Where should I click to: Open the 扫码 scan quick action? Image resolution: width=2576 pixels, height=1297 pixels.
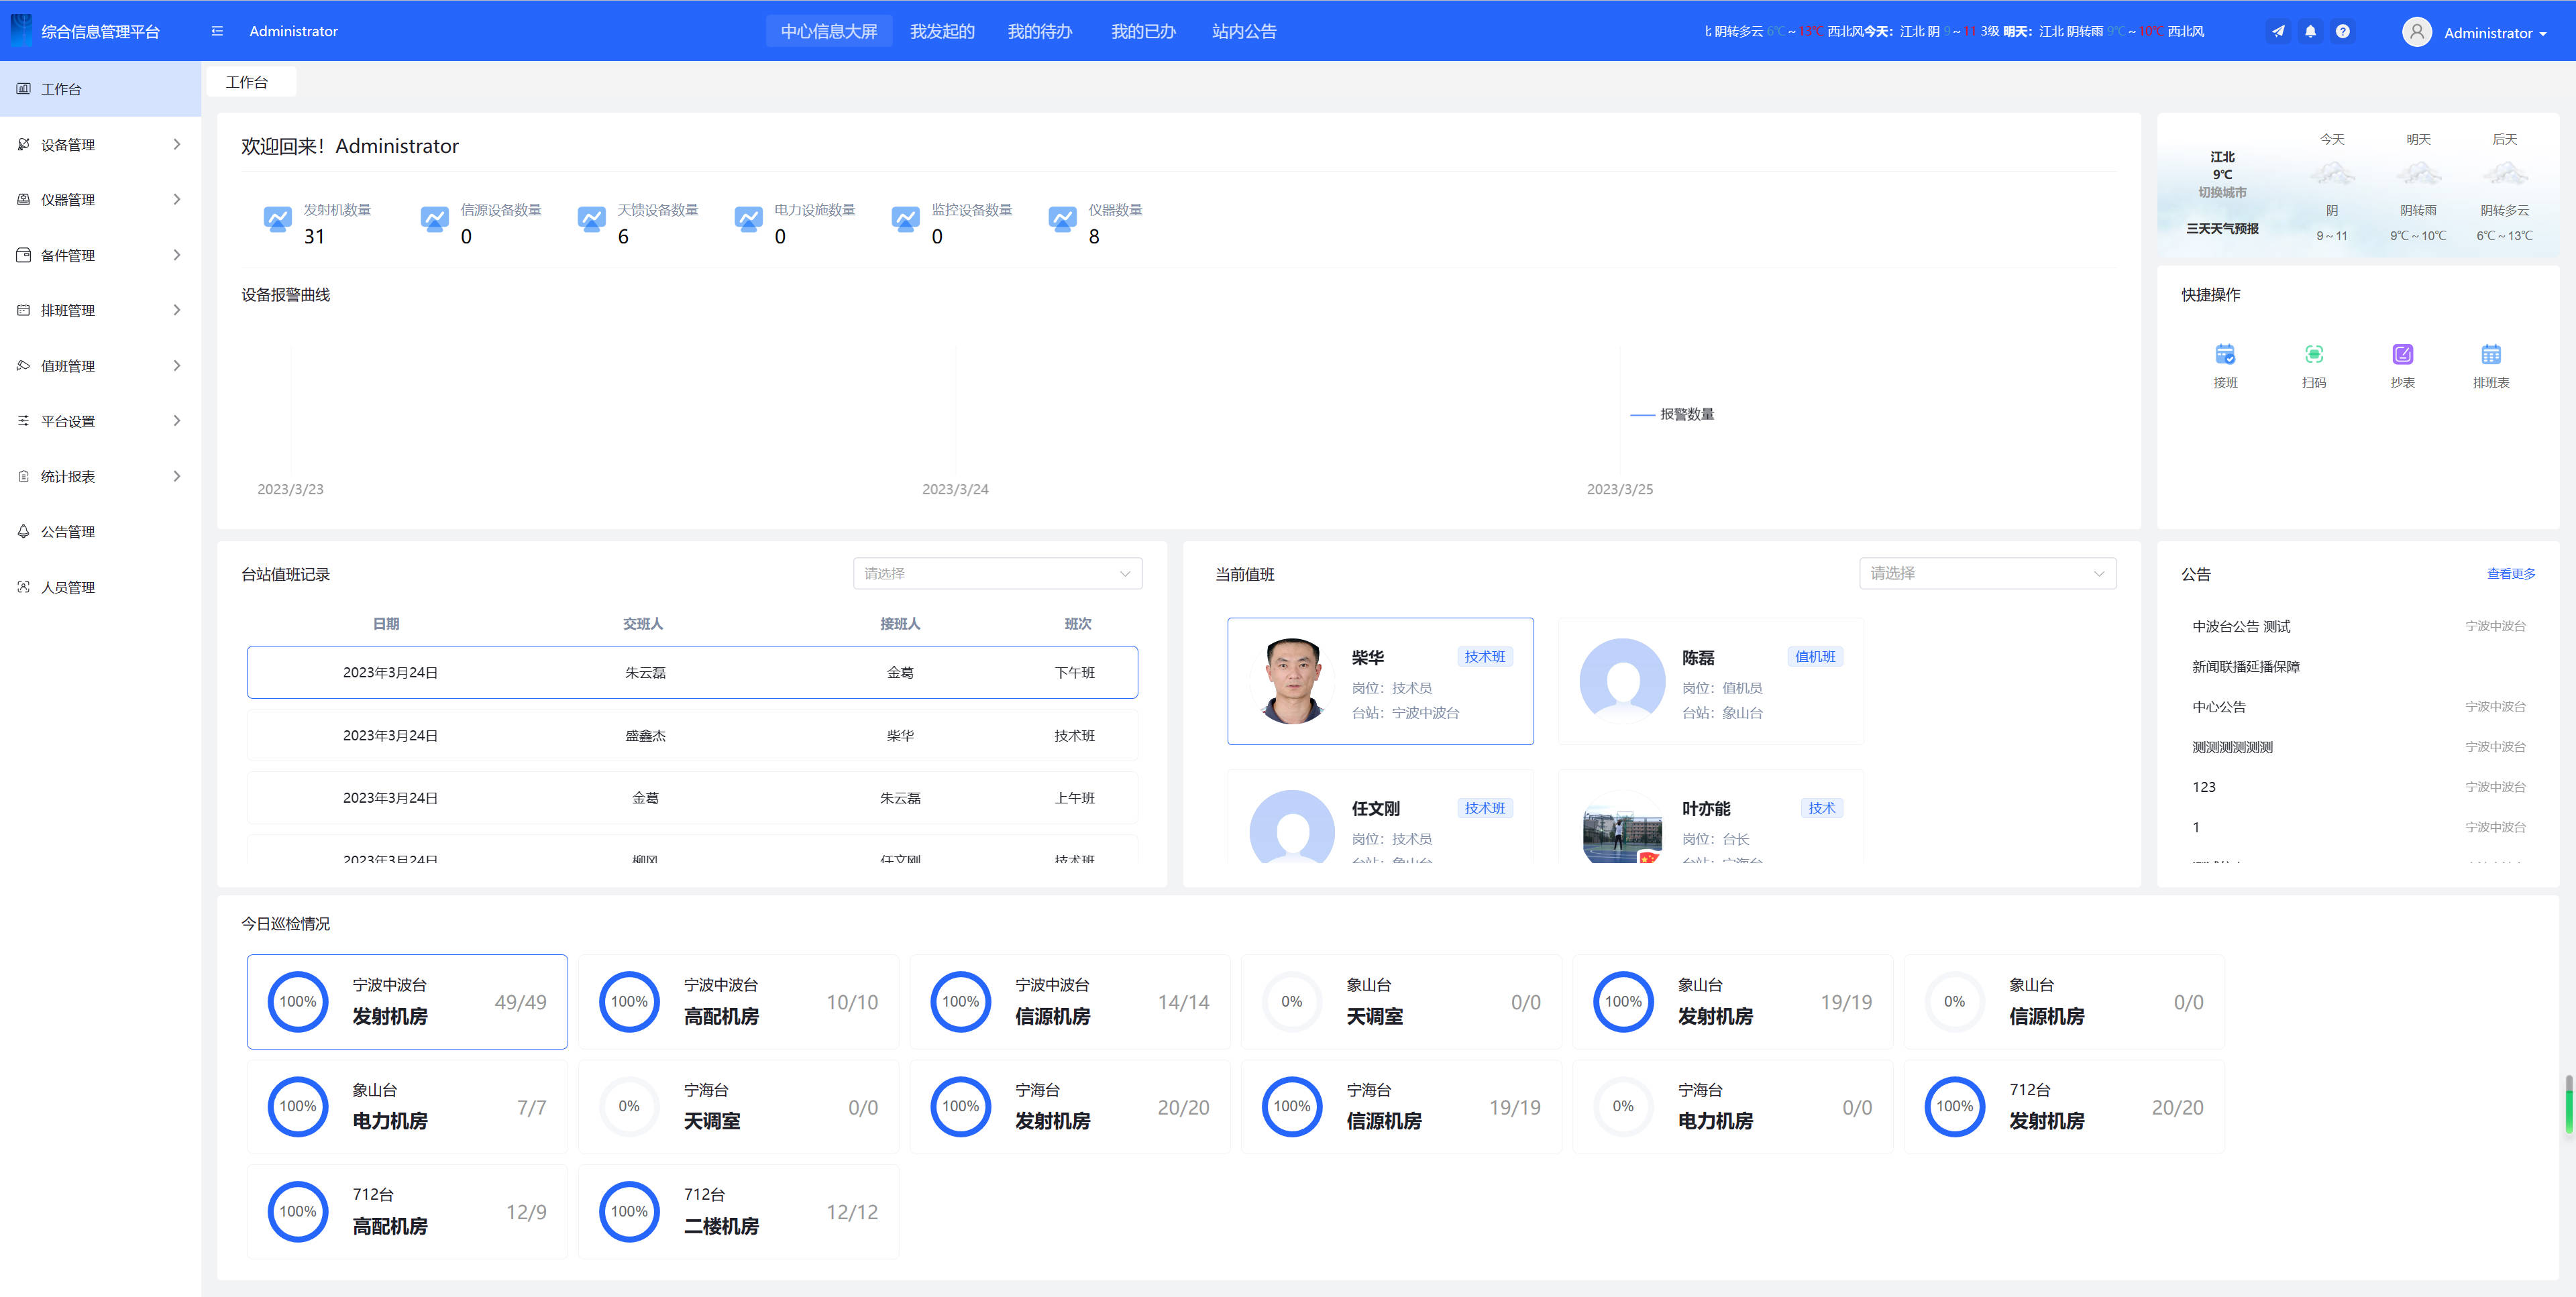(x=2313, y=355)
